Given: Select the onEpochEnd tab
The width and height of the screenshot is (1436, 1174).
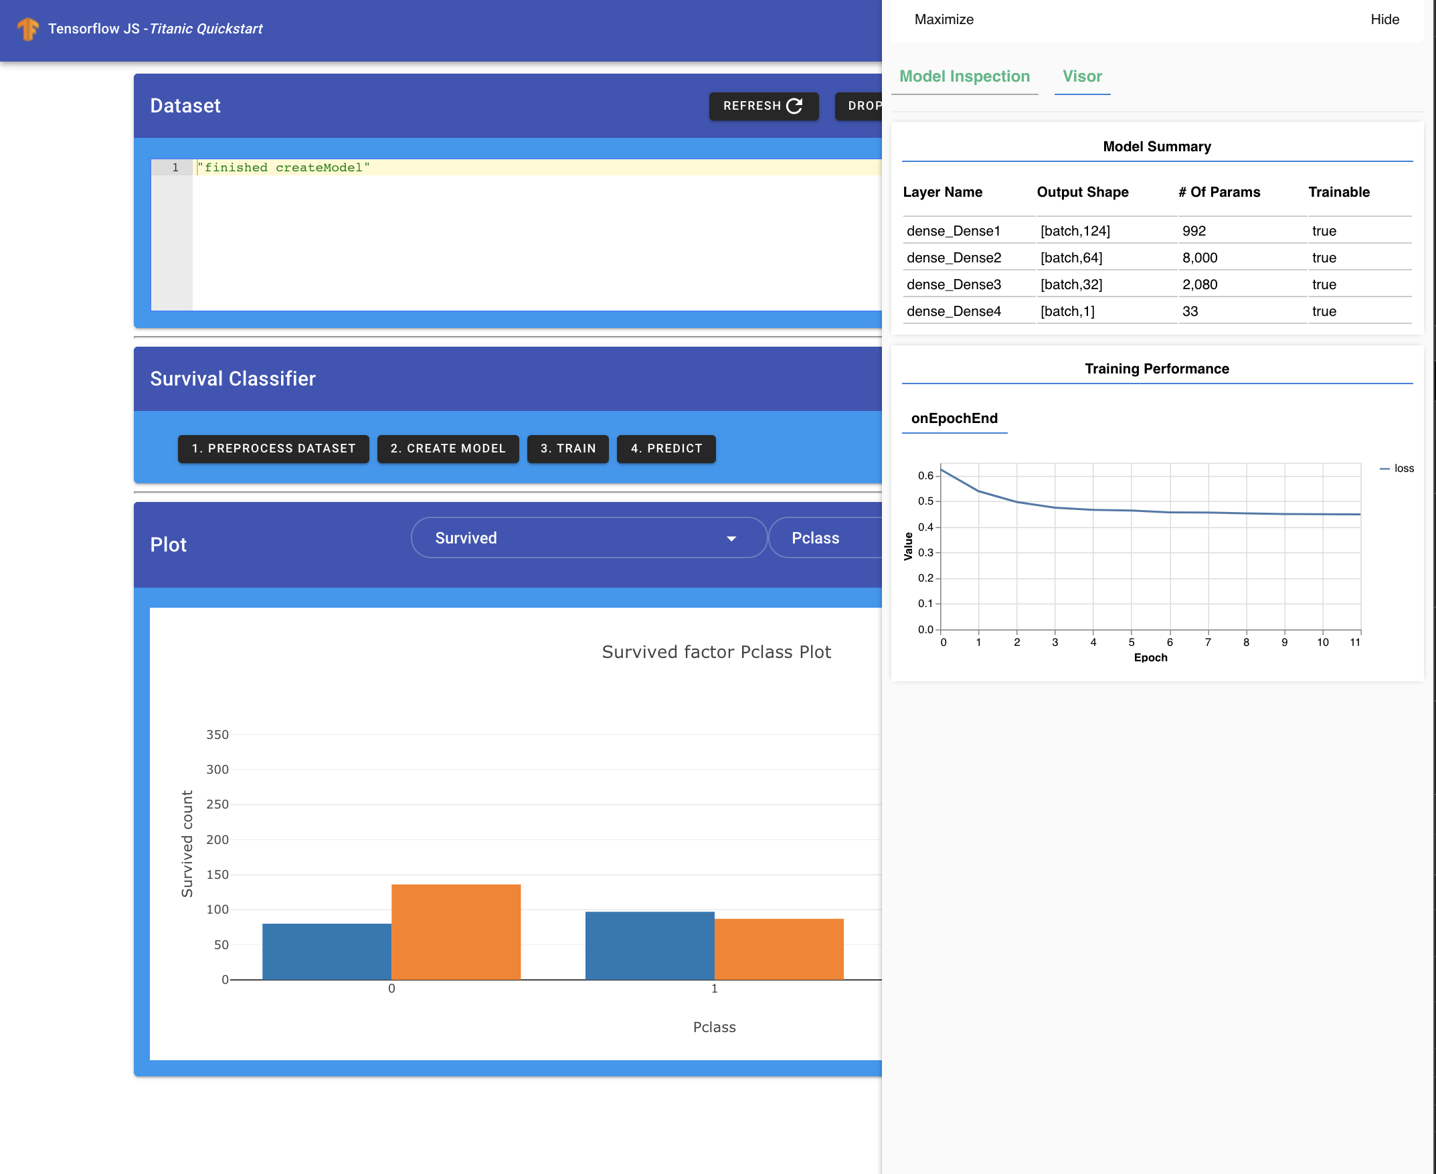Looking at the screenshot, I should 954,418.
